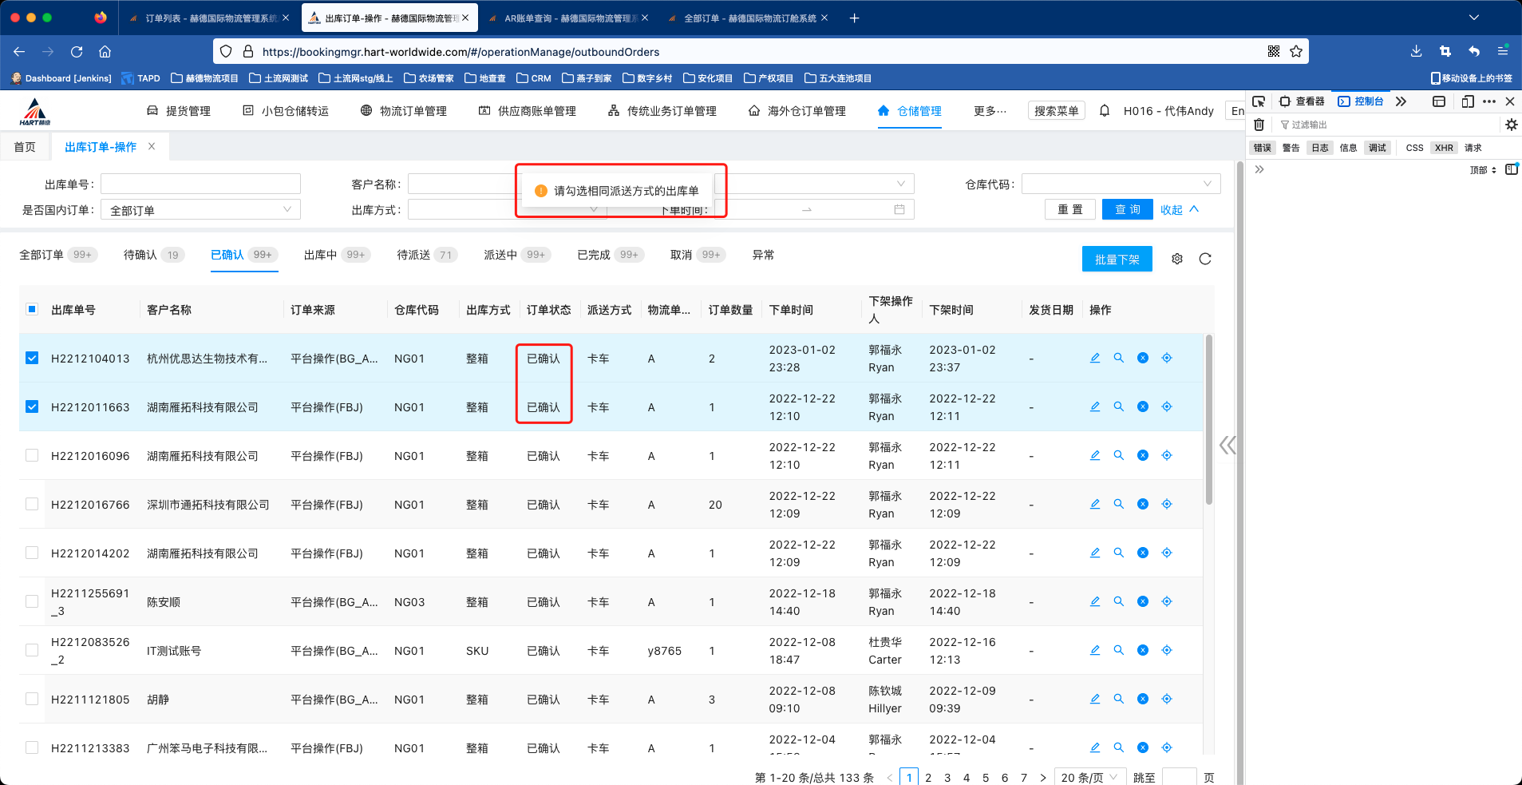The height and width of the screenshot is (785, 1522).
Task: Click target locate icon for order H2212016766
Action: (1166, 504)
